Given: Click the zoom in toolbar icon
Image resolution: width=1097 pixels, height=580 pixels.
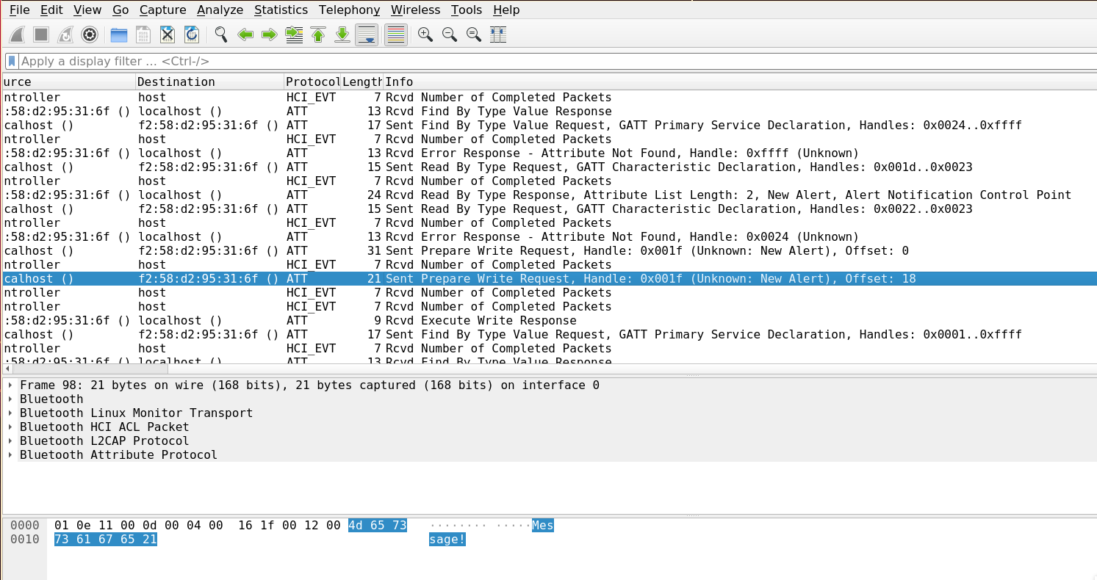Looking at the screenshot, I should [x=425, y=35].
